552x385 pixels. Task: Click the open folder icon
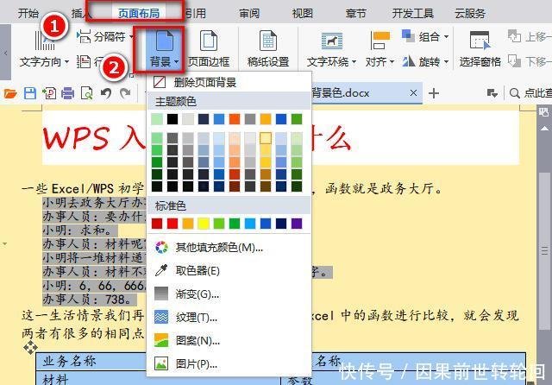coord(10,93)
